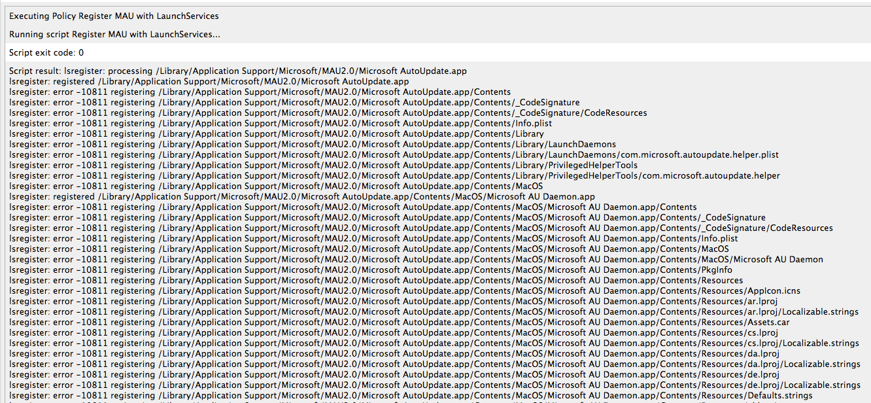
Task: Select the line ending in 'AU Daemon.app/Contents/Info.plist'
Action: tap(373, 238)
